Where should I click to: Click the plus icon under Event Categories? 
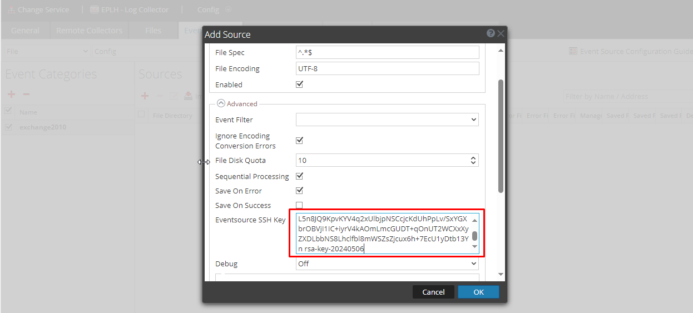(11, 95)
